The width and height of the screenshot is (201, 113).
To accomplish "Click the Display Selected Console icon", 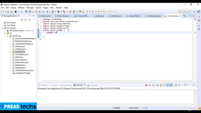I will (x=179, y=85).
